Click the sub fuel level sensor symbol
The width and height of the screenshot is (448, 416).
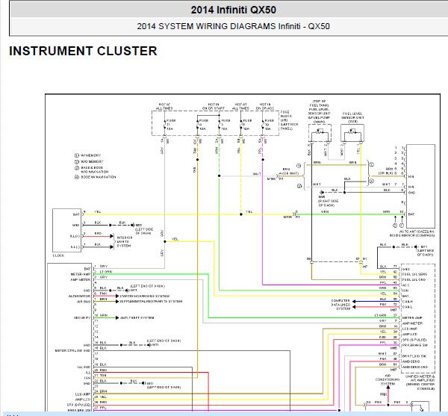click(352, 134)
